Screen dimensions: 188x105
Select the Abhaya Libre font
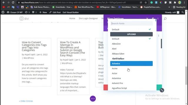click(x=131, y=54)
